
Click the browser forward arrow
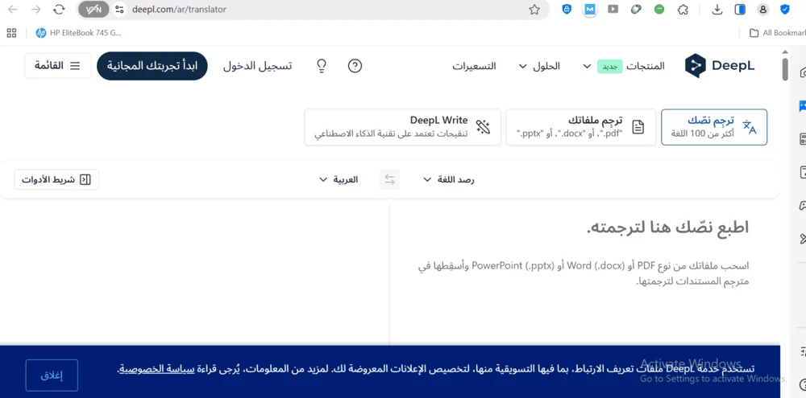tap(36, 9)
